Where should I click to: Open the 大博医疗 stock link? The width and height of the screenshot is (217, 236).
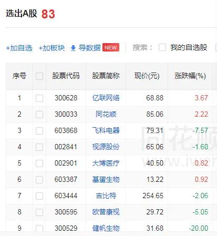(x=106, y=163)
